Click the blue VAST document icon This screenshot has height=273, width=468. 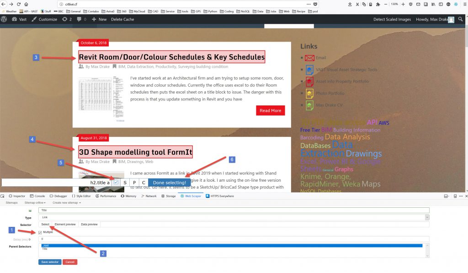(x=309, y=70)
